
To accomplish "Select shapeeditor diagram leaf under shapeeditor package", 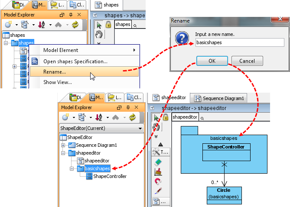I will (93, 161).
